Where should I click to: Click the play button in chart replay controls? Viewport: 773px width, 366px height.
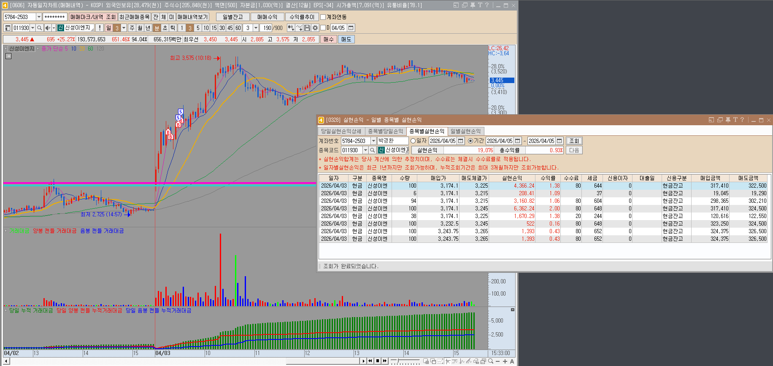click(363, 361)
